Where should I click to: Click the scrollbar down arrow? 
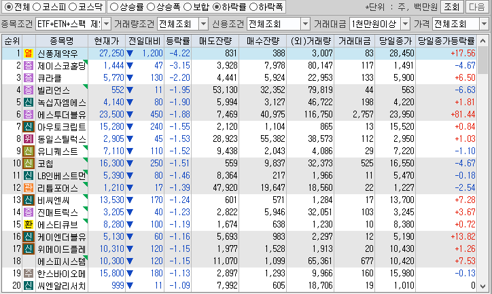tap(483, 286)
